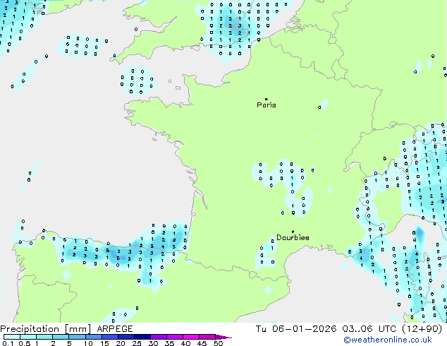Image resolution: width=447 pixels, height=346 pixels.
Task: Click the "Precipitation [mm]" title text
Action: [x=46, y=329]
